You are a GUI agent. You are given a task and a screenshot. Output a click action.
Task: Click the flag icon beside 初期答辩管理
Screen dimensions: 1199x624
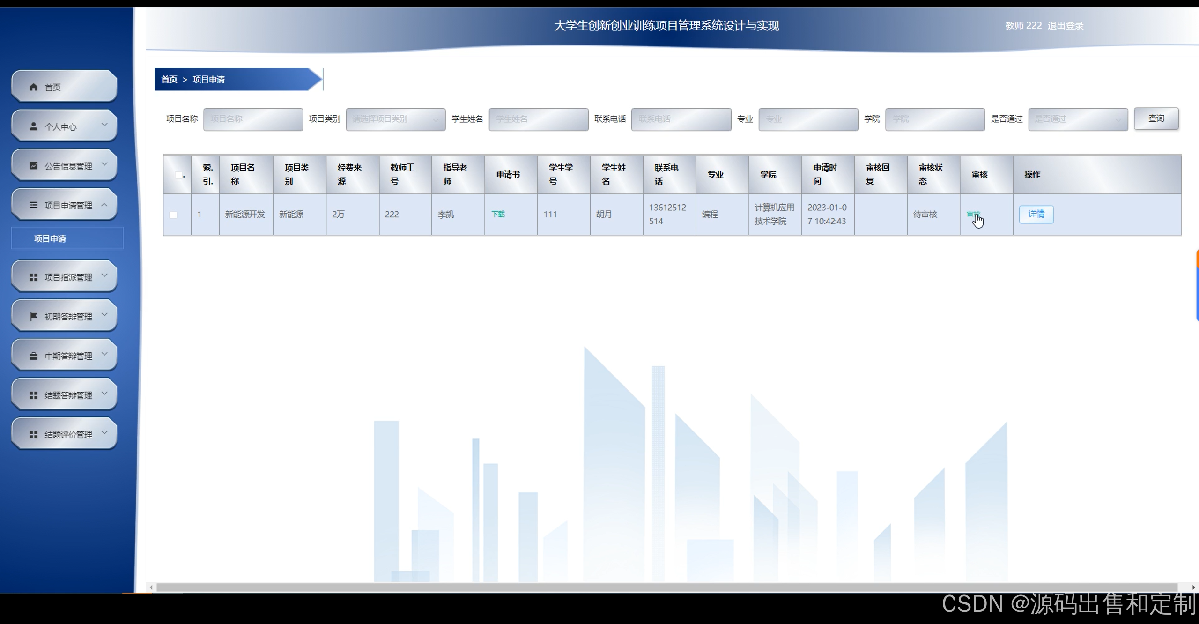[x=33, y=317]
